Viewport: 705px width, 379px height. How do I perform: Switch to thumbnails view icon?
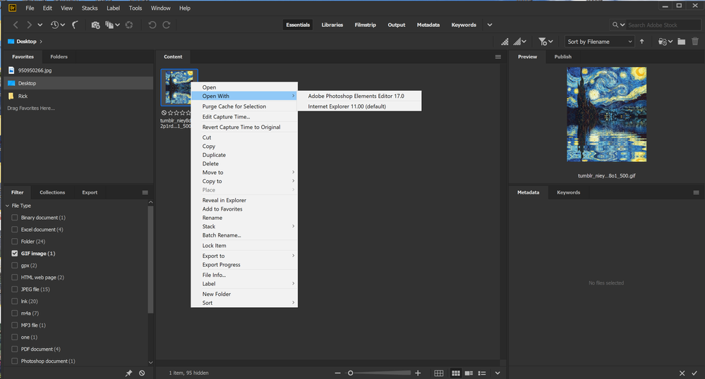[456, 373]
